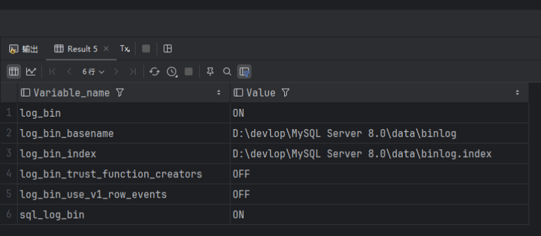Go to the previous page arrow

pyautogui.click(x=69, y=72)
